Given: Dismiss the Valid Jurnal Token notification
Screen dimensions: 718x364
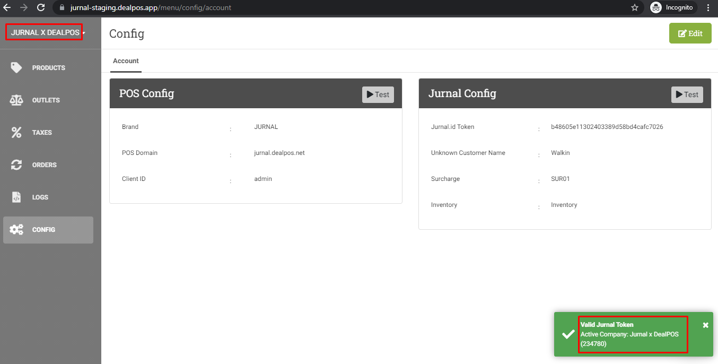Looking at the screenshot, I should [x=705, y=325].
